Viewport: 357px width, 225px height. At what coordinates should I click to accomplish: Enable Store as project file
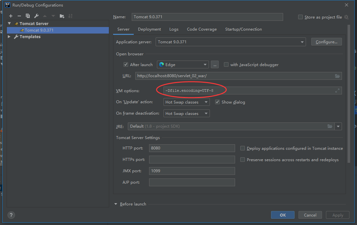point(300,17)
